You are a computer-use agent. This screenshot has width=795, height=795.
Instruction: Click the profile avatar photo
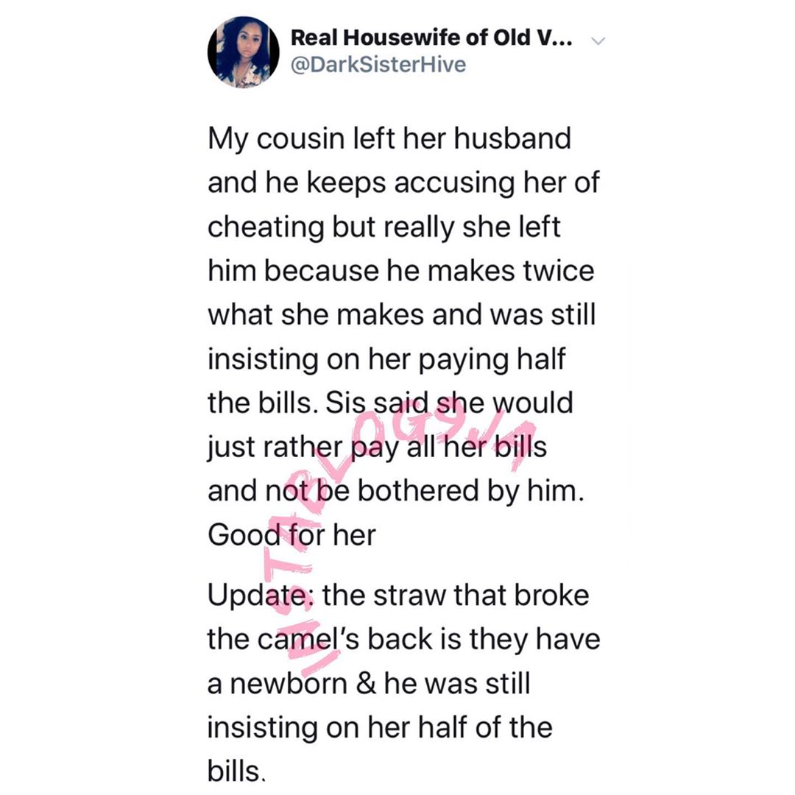pyautogui.click(x=243, y=52)
